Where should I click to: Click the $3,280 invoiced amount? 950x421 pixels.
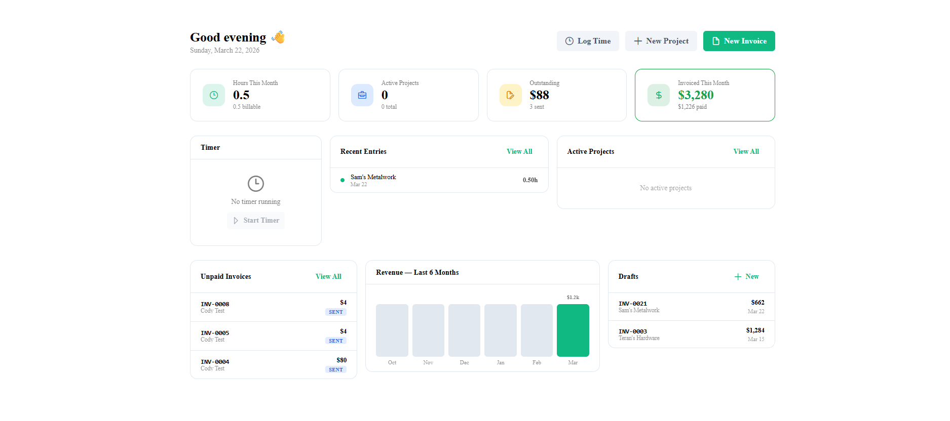pyautogui.click(x=696, y=95)
